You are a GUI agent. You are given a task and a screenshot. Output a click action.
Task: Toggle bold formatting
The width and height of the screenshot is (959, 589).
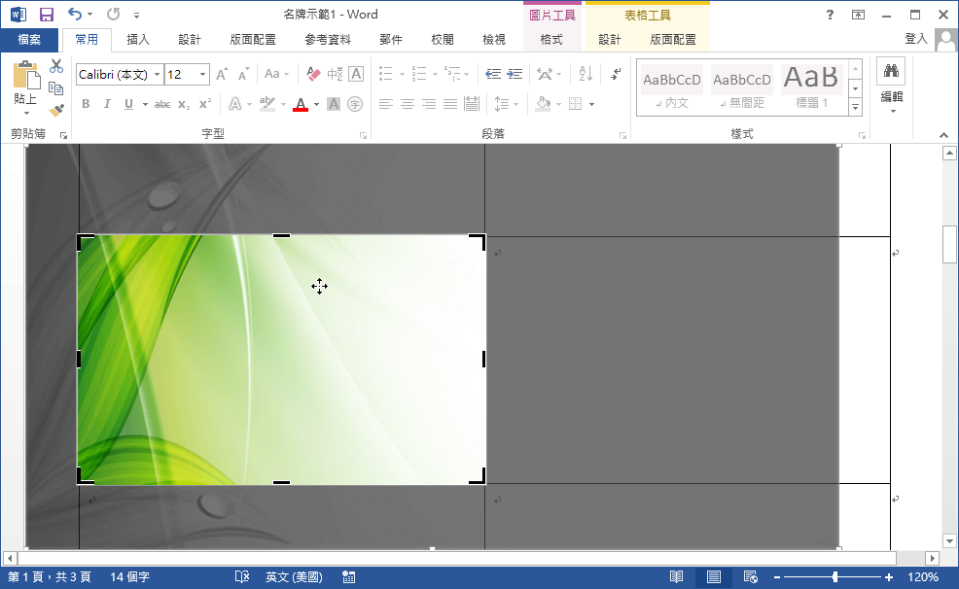[x=86, y=103]
